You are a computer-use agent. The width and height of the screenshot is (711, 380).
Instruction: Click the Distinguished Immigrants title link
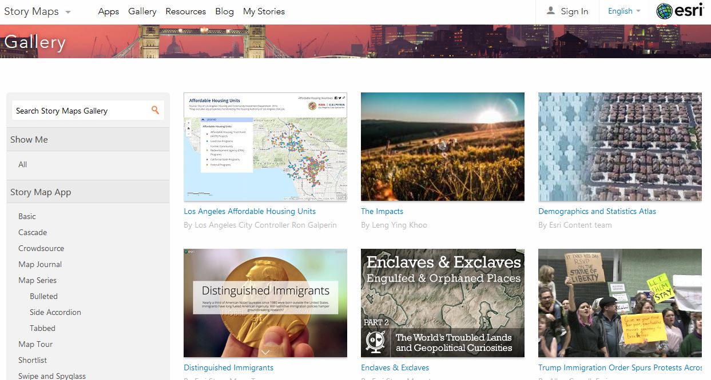pyautogui.click(x=228, y=367)
